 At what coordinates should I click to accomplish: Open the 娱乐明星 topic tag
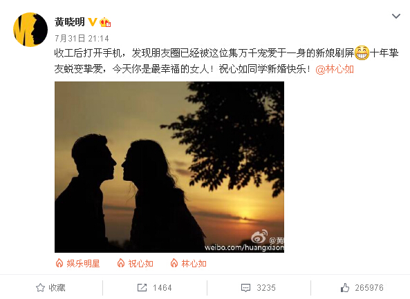click(x=83, y=264)
